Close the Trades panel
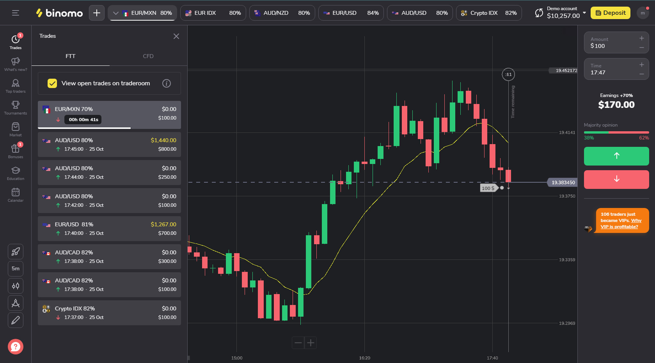Image resolution: width=655 pixels, height=363 pixels. pos(176,36)
